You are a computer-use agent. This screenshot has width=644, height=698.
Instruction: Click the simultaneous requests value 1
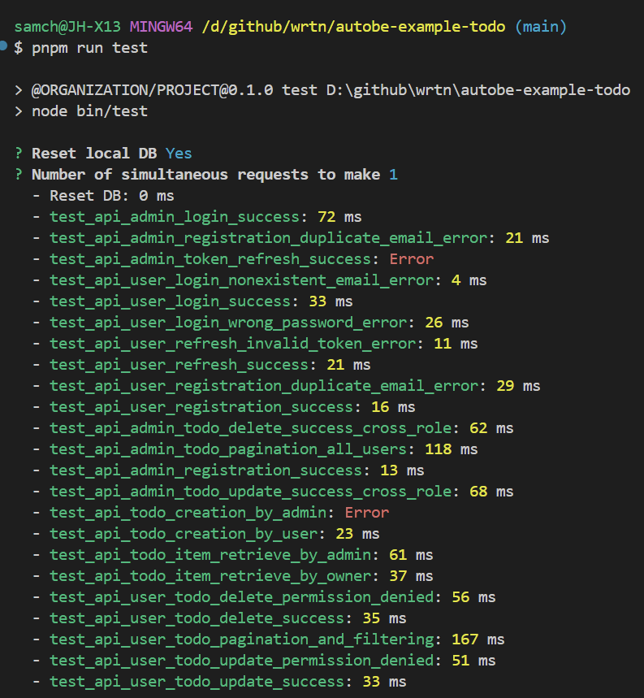pyautogui.click(x=393, y=175)
